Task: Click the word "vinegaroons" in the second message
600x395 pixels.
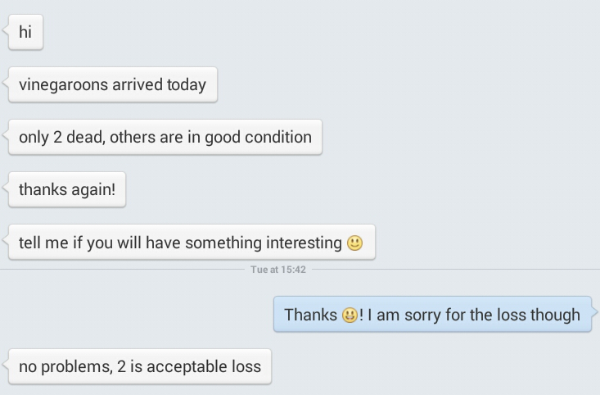Action: [61, 84]
